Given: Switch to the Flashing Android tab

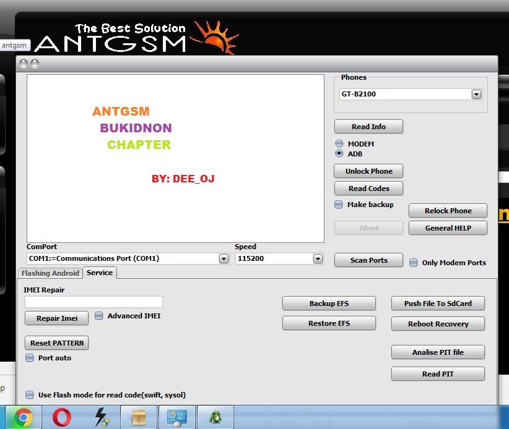Looking at the screenshot, I should click(50, 273).
